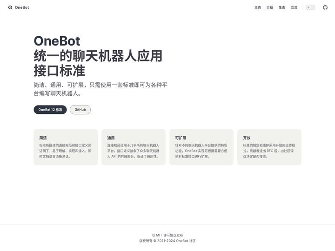Open the GitHub icon in navbar

pos(325,7)
